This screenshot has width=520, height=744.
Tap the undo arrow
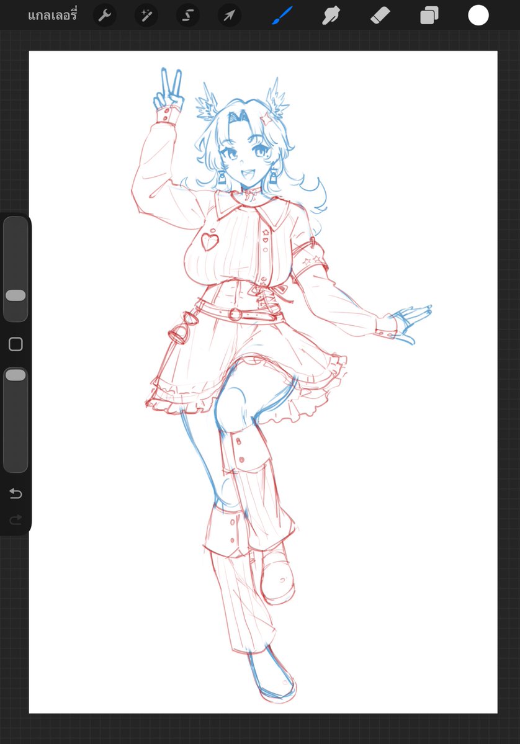[x=16, y=493]
